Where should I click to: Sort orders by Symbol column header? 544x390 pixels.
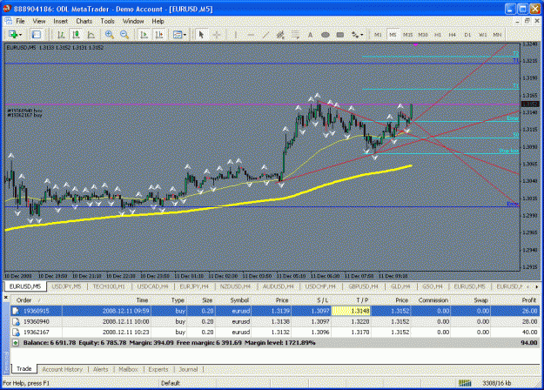239,300
